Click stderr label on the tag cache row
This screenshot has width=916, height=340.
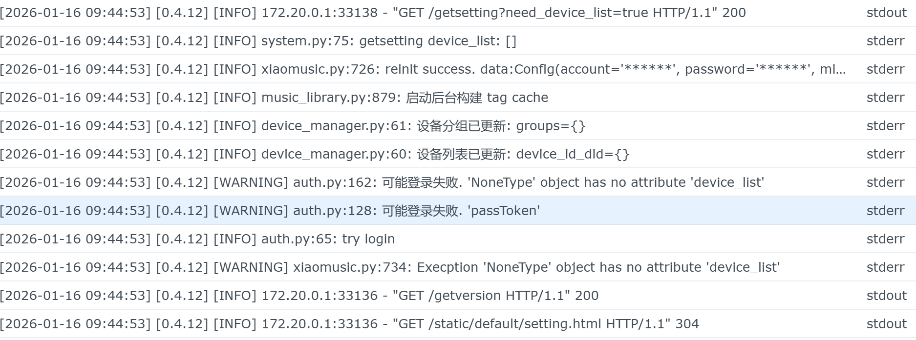coord(885,98)
